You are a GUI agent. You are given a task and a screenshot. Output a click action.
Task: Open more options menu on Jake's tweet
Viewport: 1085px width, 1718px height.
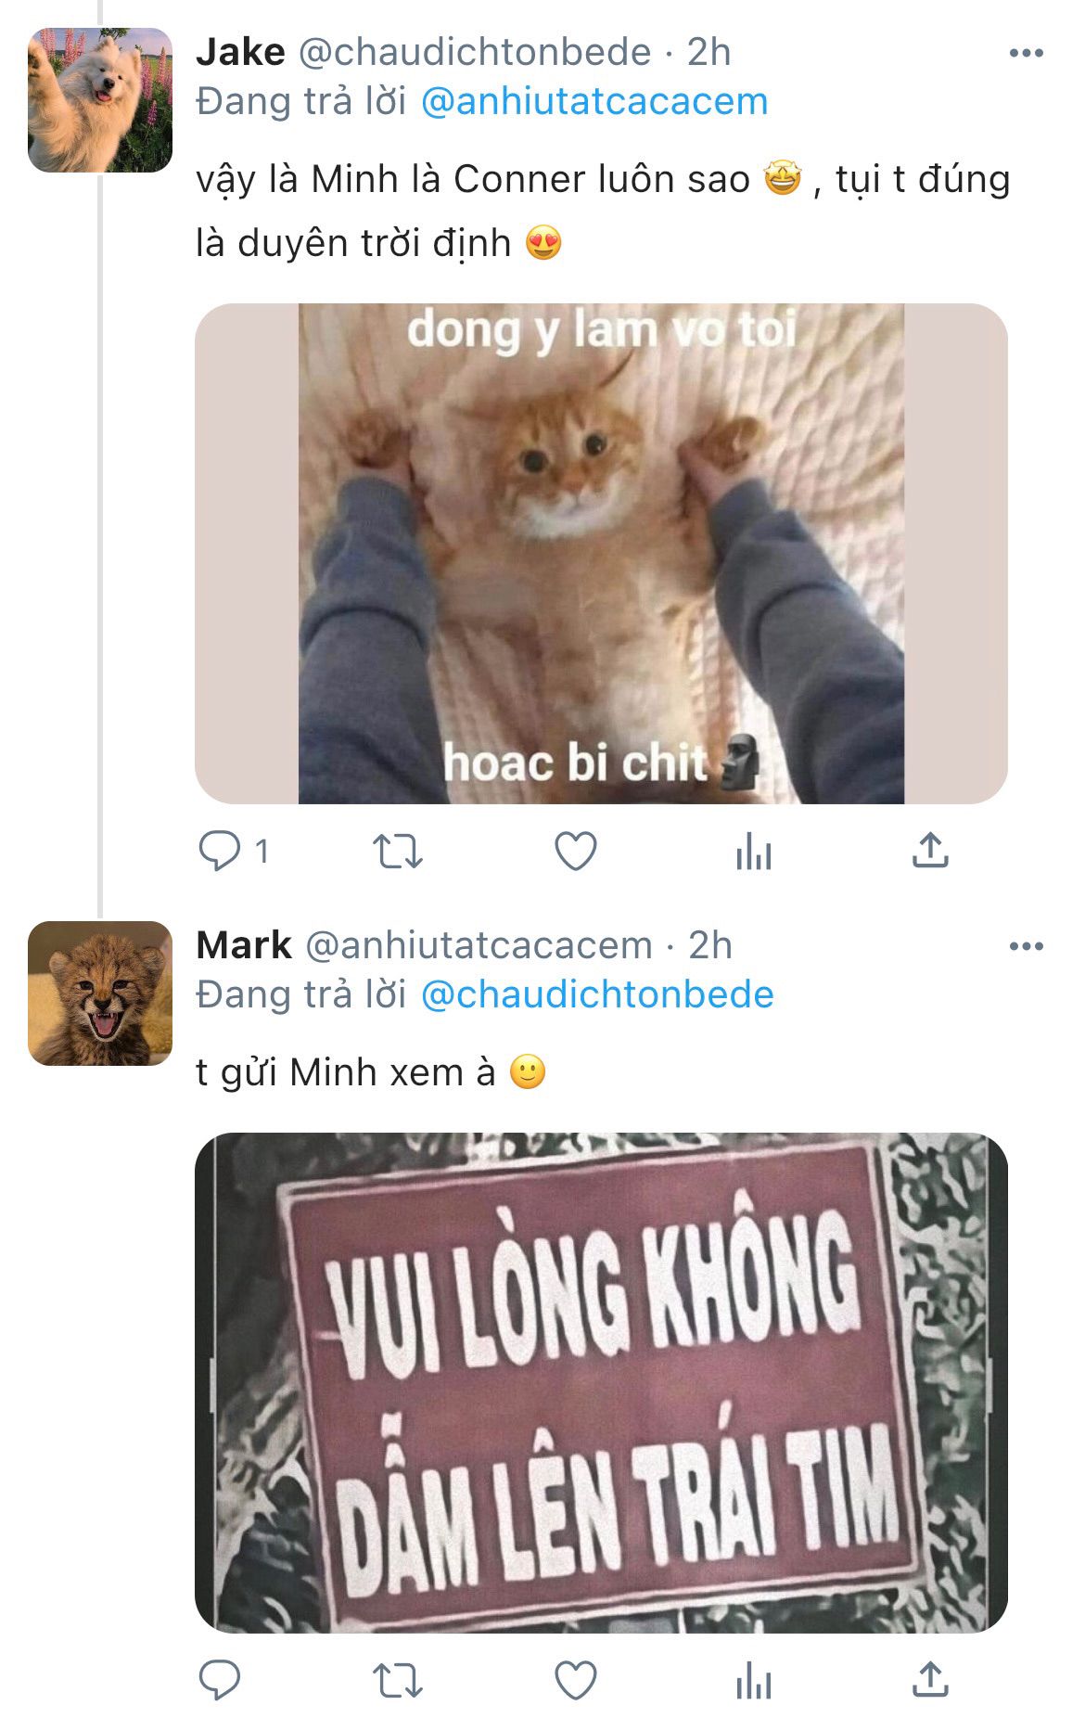[x=1026, y=53]
